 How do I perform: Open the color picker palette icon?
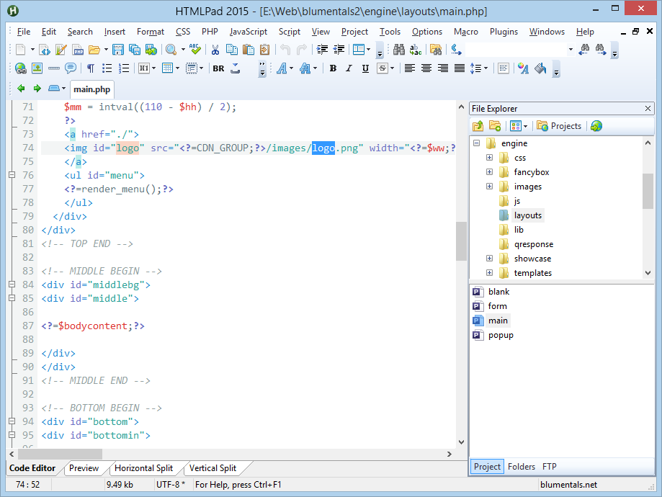(x=524, y=68)
